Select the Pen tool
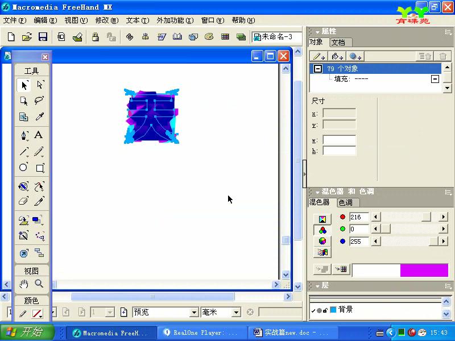 point(24,135)
